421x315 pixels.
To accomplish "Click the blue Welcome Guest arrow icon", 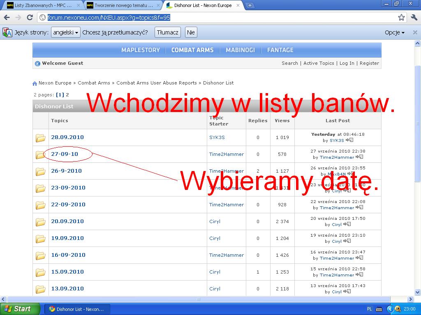I will click(x=37, y=64).
